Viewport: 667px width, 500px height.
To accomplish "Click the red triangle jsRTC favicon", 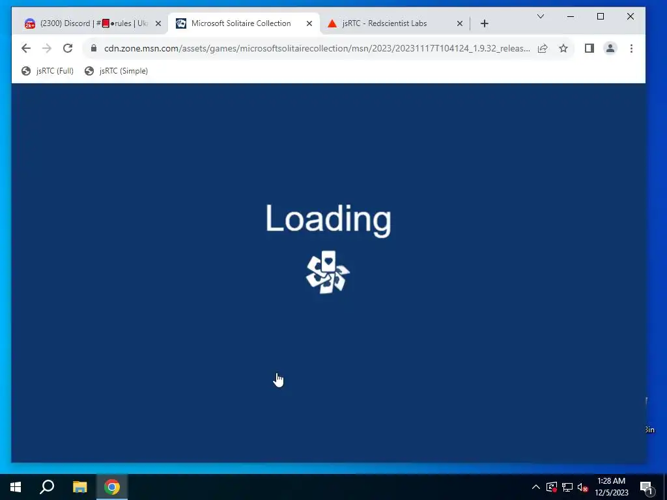I will 332,23.
